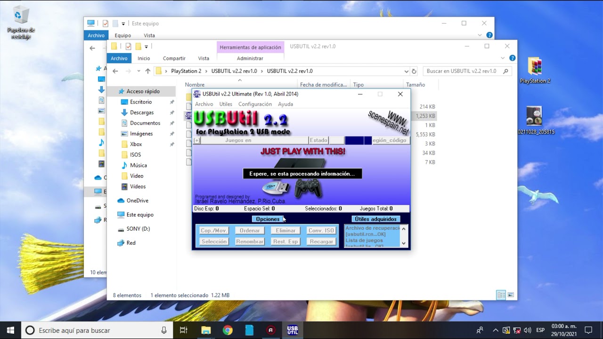This screenshot has height=339, width=603.
Task: Open Chrome from the taskbar
Action: 228,330
